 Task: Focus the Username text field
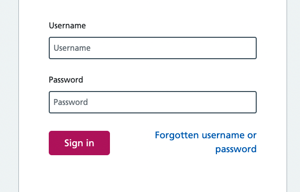[x=152, y=48]
